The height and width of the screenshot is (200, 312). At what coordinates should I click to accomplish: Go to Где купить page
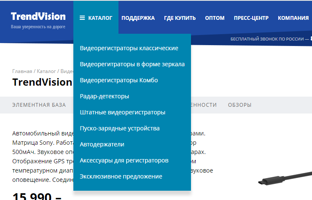pyautogui.click(x=180, y=18)
